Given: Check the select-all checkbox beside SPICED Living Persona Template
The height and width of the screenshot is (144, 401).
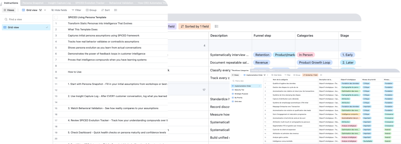Looking at the screenshot, I should (x=56, y=17).
